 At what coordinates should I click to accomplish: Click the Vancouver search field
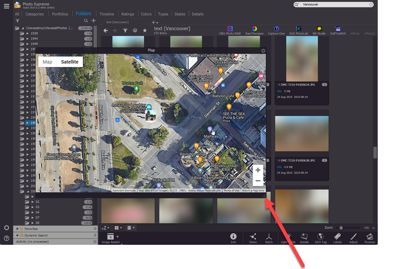click(334, 5)
